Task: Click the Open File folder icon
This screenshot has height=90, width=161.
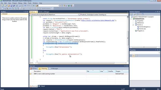Action: pos(9,6)
